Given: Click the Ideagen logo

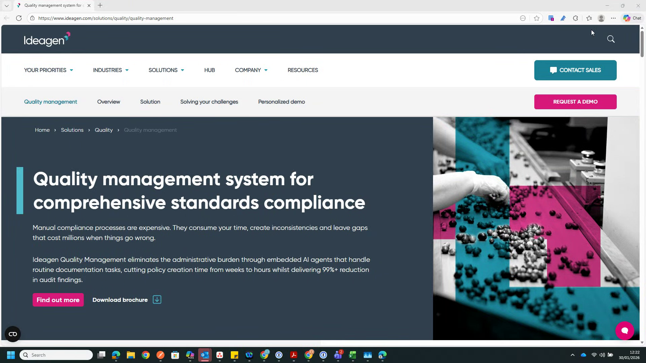Looking at the screenshot, I should click(x=47, y=39).
